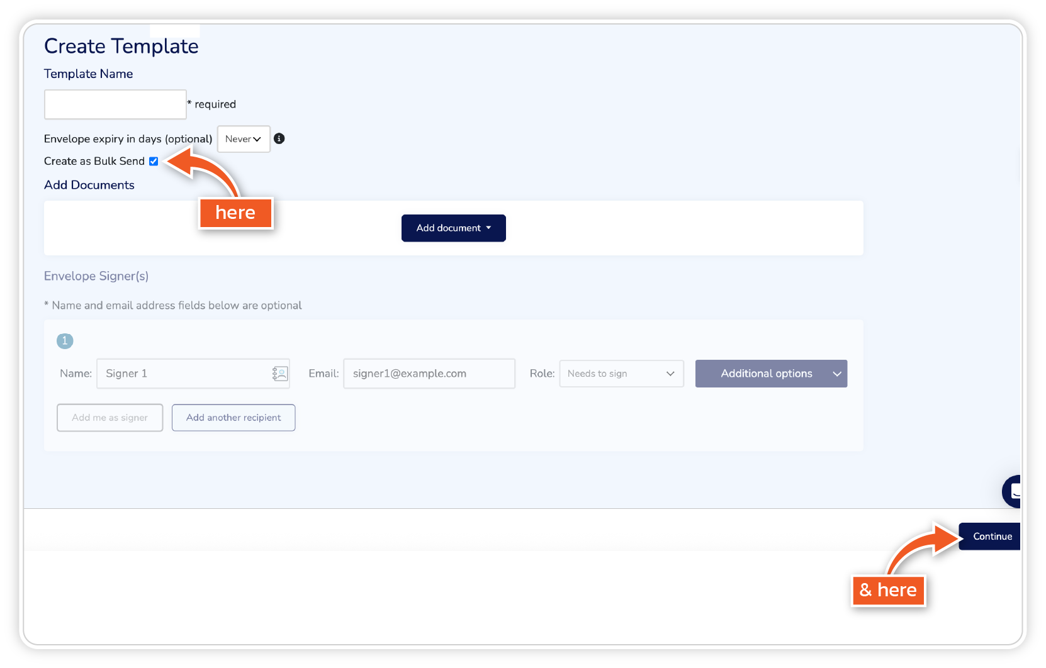Click the Continue button
The height and width of the screenshot is (668, 1046).
(990, 537)
